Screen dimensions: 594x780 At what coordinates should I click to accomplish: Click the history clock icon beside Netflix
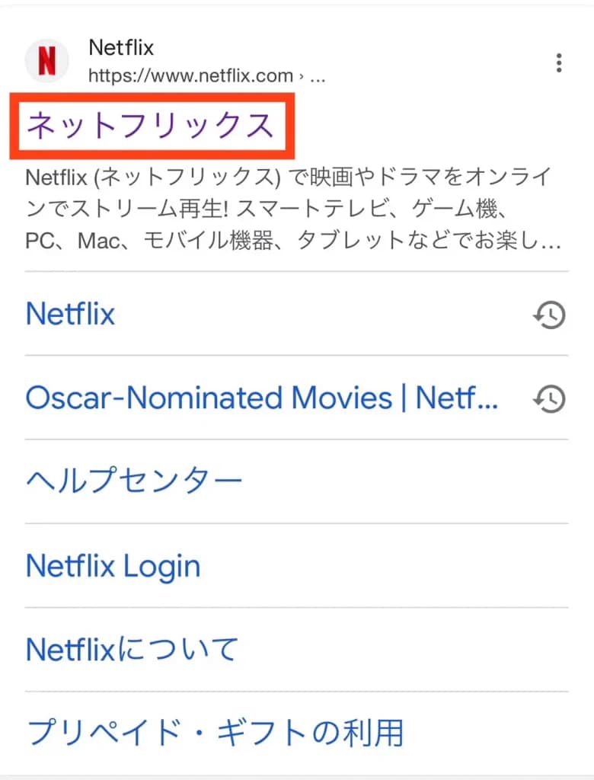548,314
